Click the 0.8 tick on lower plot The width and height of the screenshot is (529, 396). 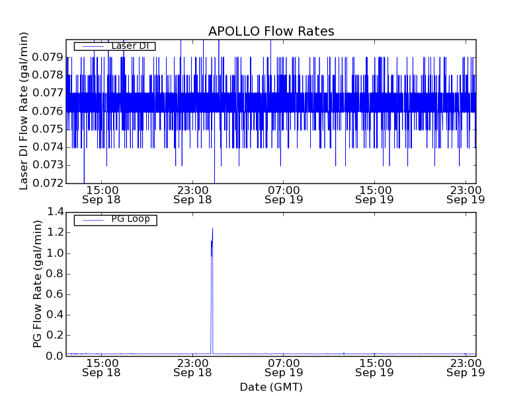54,274
